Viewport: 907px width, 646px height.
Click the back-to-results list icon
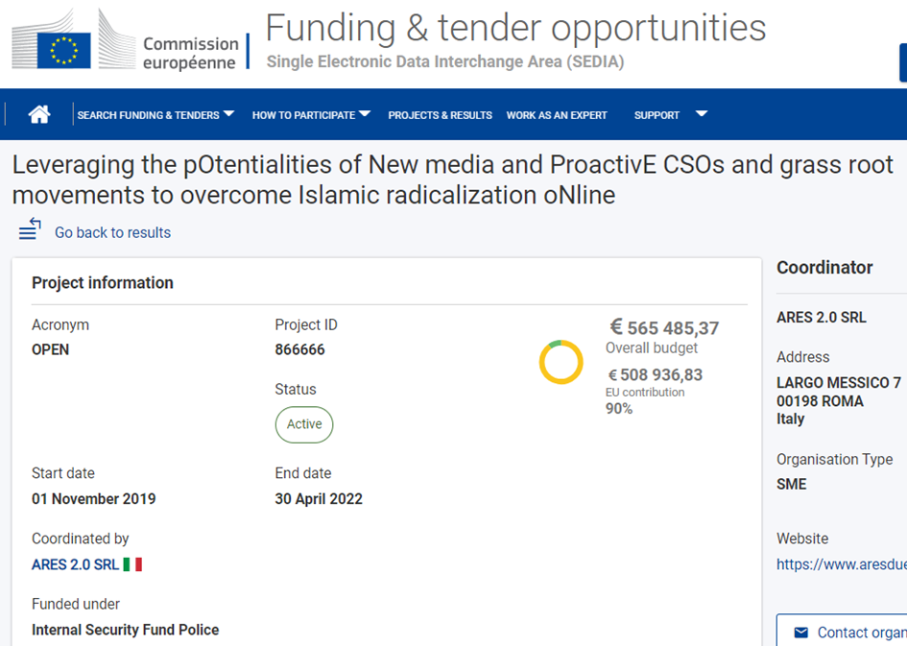click(30, 230)
